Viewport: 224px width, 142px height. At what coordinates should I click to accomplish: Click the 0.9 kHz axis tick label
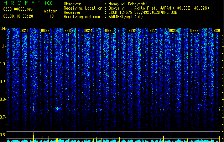(x=3, y=82)
